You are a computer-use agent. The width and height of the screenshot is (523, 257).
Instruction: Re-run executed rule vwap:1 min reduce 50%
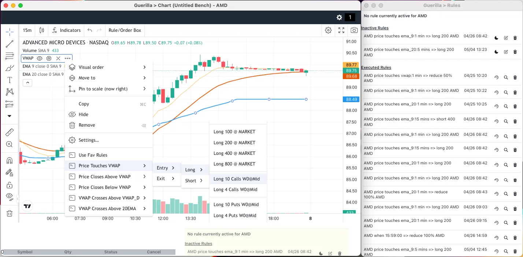tap(497, 78)
